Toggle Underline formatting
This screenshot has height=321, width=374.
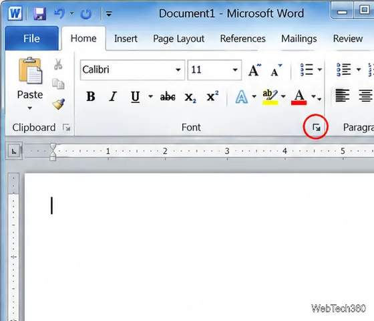point(136,97)
